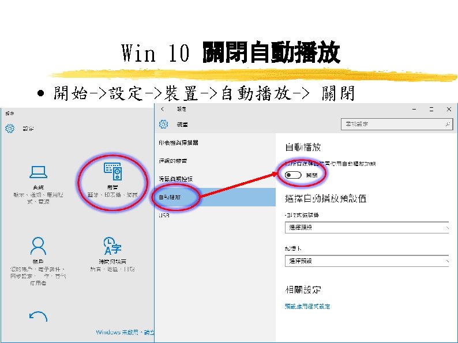Screen dimensions: 458x343
Task: Click the gear icon in the Devices window header
Action: tap(164, 125)
